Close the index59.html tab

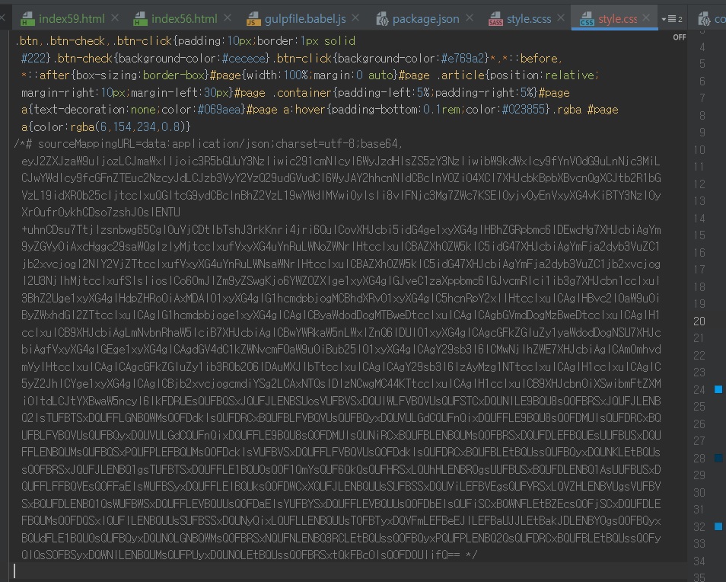(x=114, y=18)
